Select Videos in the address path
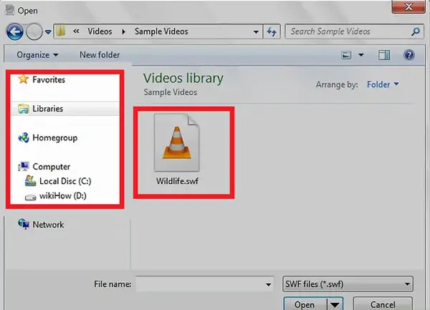 pos(100,32)
